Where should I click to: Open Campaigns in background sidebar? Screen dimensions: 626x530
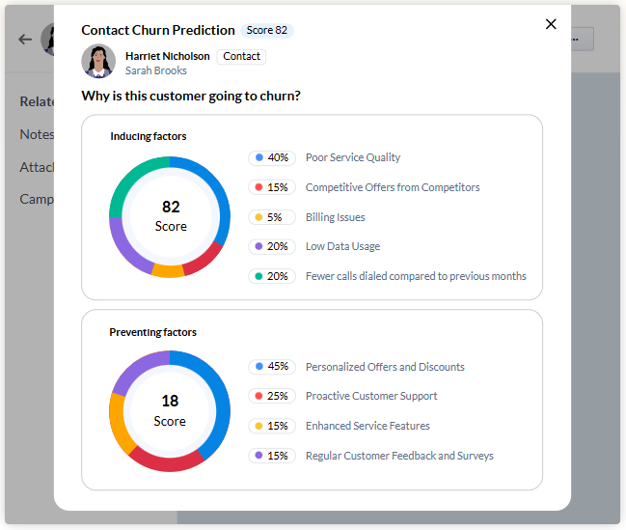[37, 199]
